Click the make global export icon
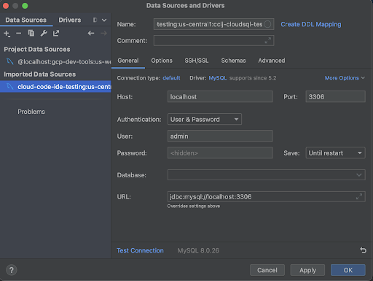 coord(56,33)
